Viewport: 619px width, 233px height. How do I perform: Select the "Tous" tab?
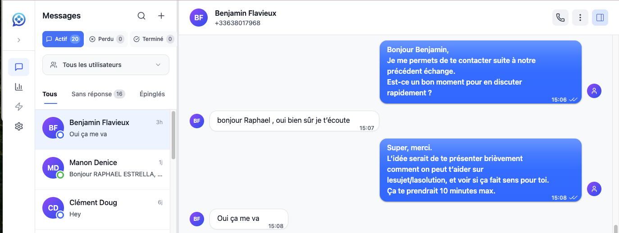point(50,94)
